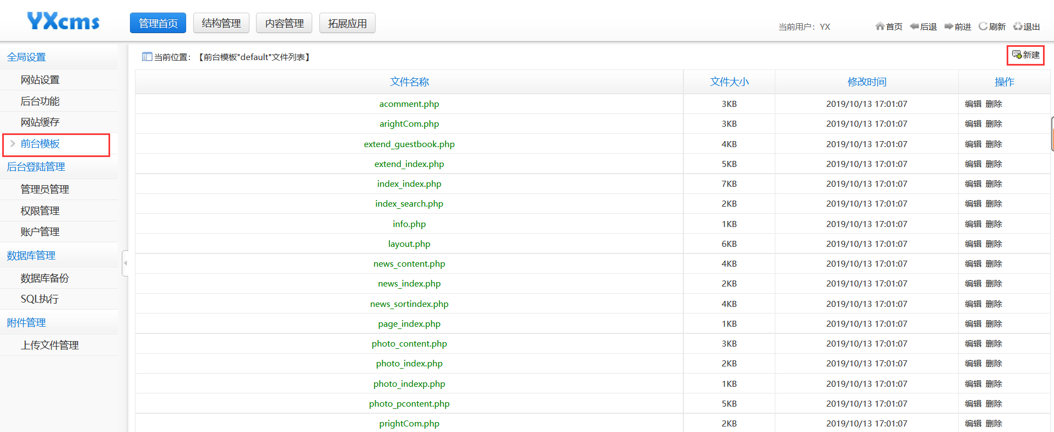1054x432 pixels.
Task: Click the 首页 home icon
Action: [x=880, y=26]
